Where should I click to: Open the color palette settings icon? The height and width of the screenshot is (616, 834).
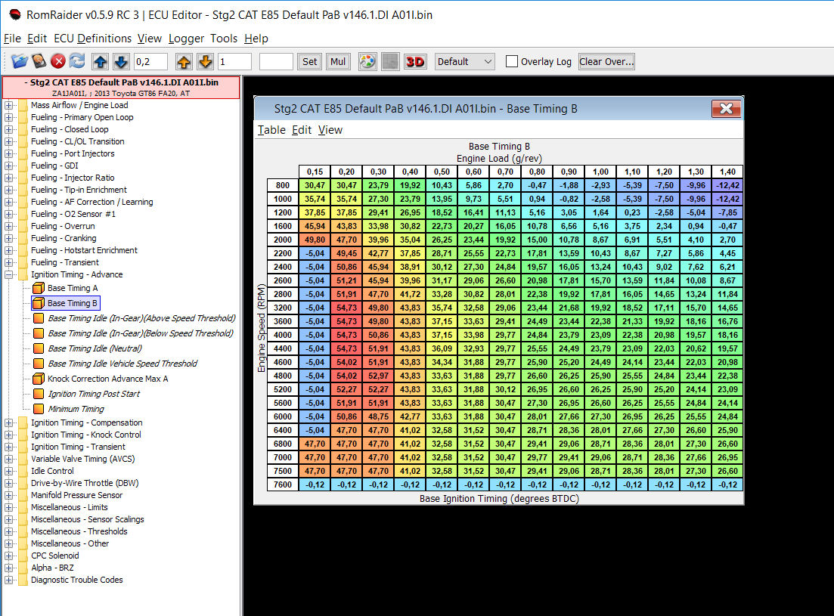367,61
